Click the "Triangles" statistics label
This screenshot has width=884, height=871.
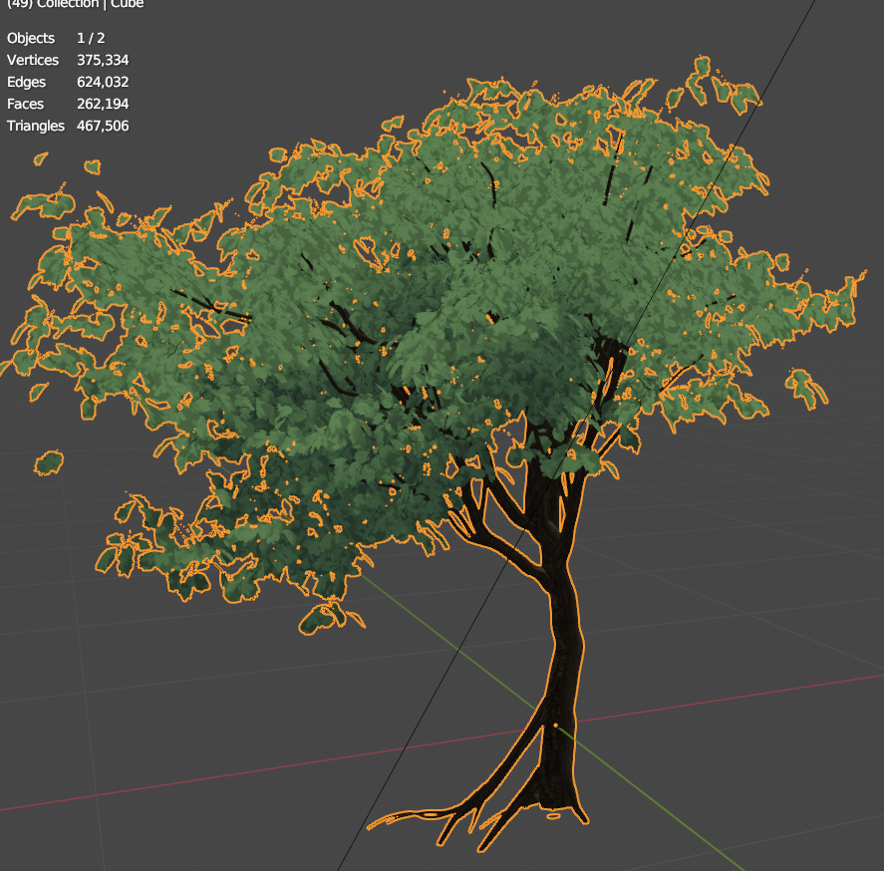tap(36, 126)
